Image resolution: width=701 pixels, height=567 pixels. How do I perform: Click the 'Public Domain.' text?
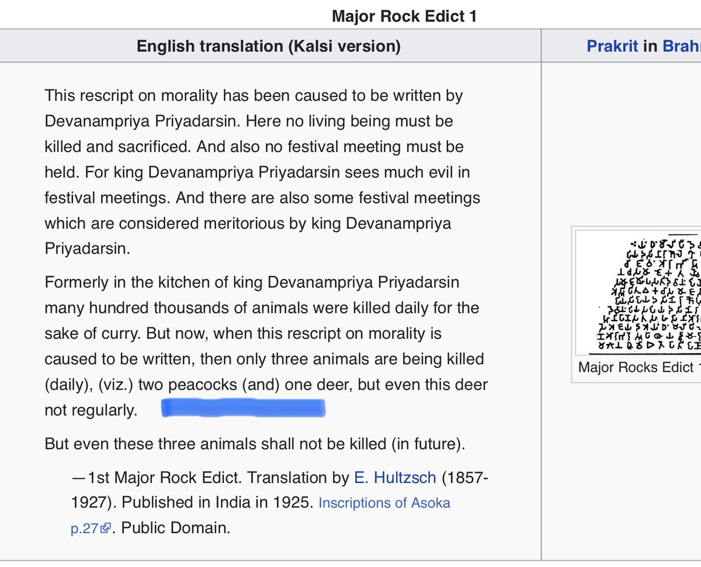coord(176,528)
